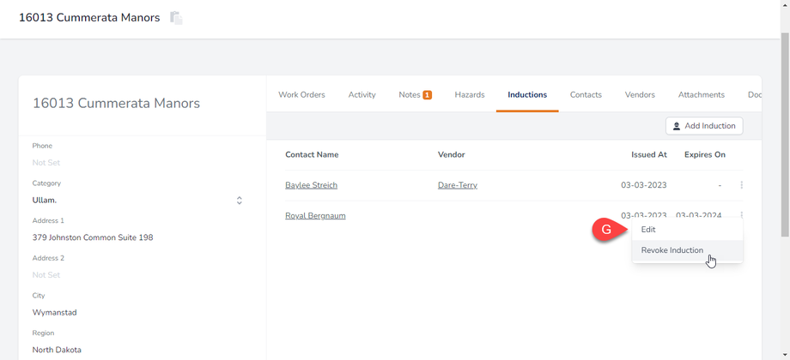
Task: Switch to the Work Orders tab
Action: 301,95
